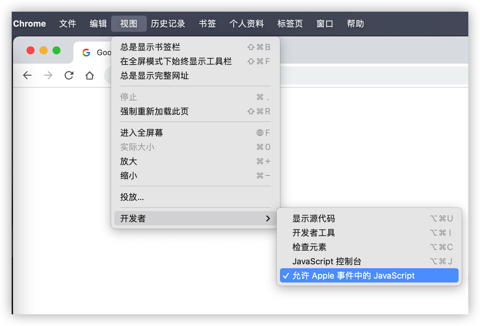Open 开发者工具 from submenu

coord(369,233)
